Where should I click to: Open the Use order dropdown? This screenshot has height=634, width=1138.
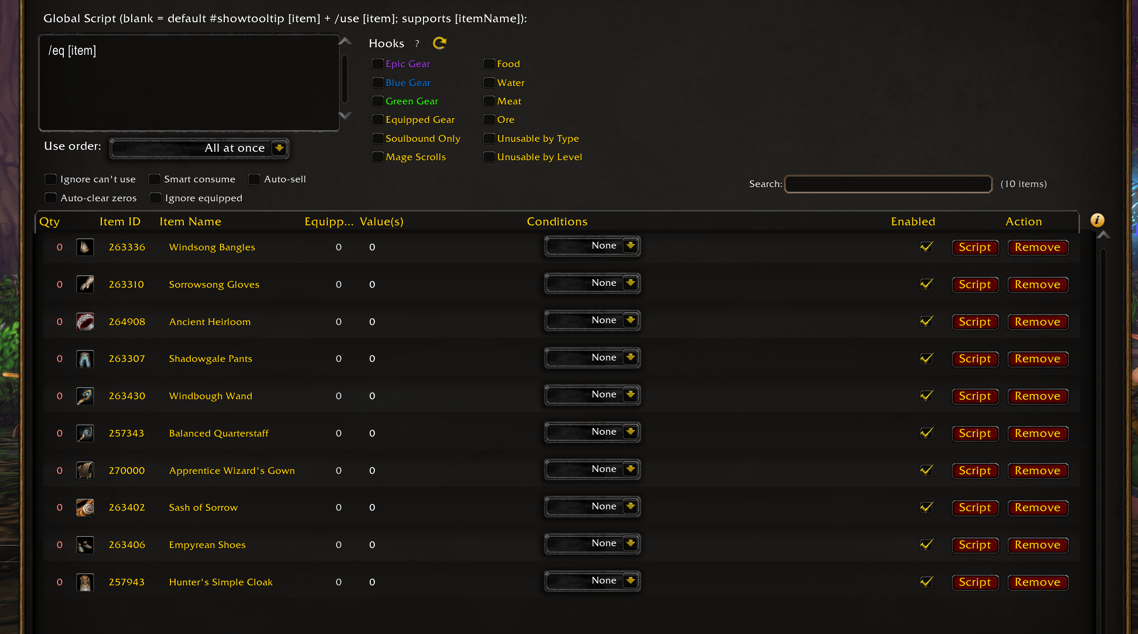(199, 148)
